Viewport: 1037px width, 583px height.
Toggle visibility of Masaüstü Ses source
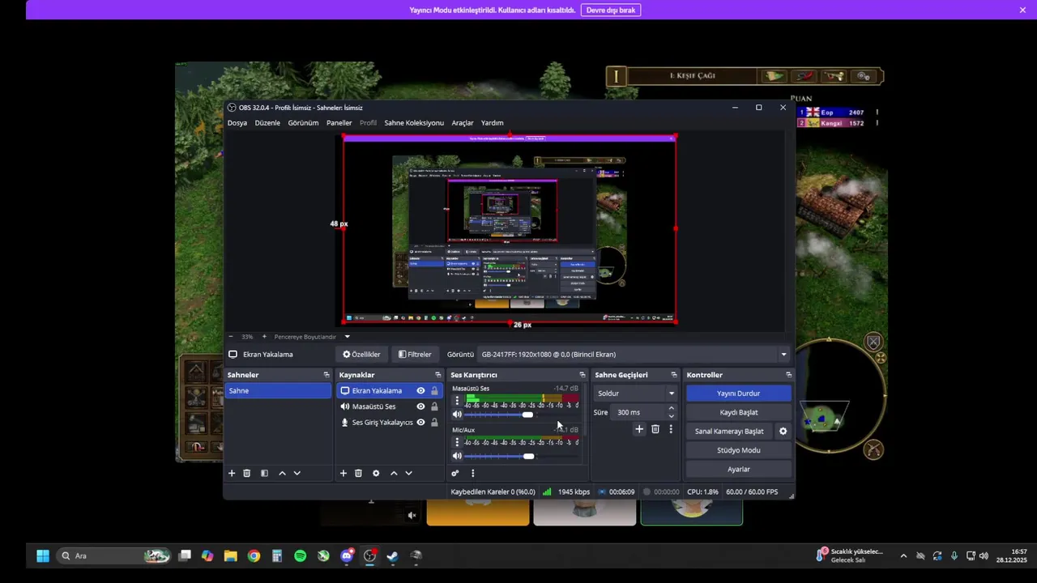coord(420,406)
